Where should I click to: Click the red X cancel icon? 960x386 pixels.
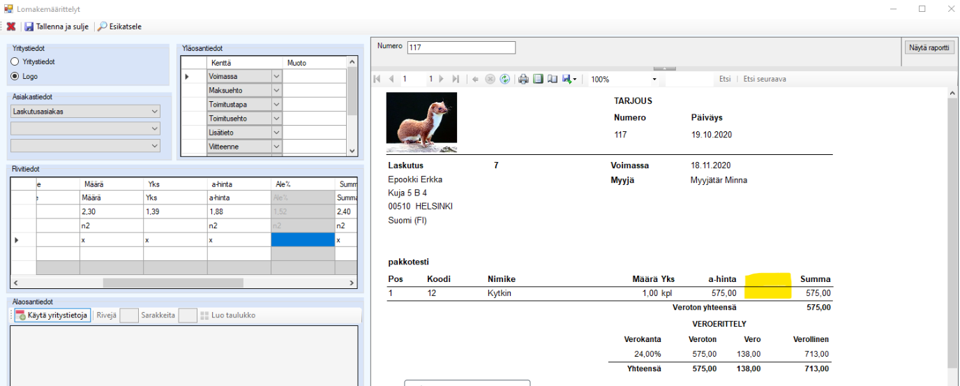(x=10, y=27)
